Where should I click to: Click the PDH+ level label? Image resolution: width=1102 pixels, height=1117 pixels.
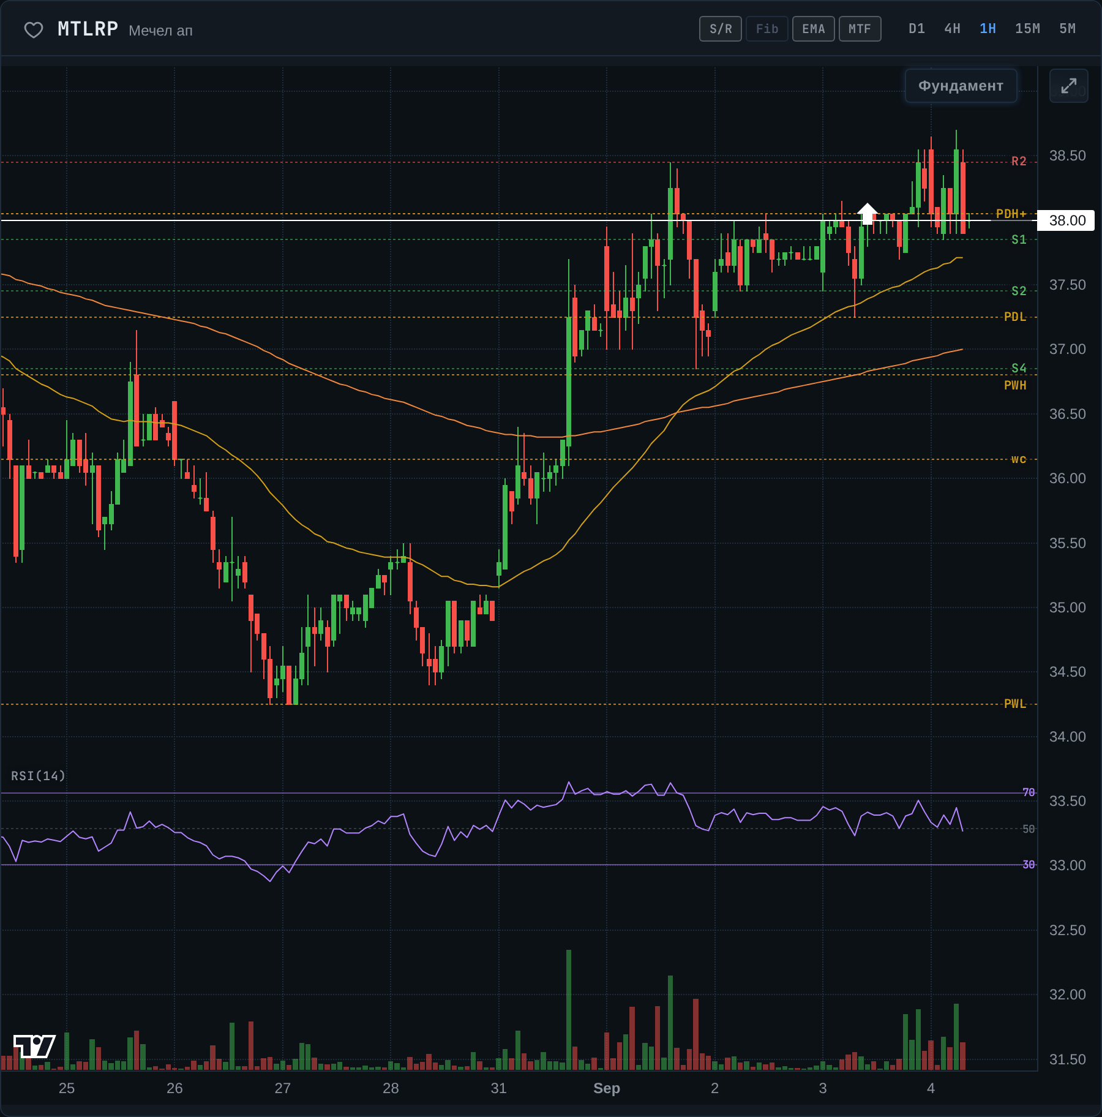click(1011, 214)
